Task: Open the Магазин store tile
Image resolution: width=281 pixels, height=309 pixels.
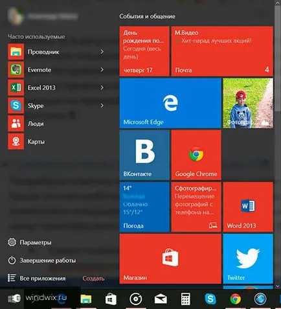Action: 170,258
